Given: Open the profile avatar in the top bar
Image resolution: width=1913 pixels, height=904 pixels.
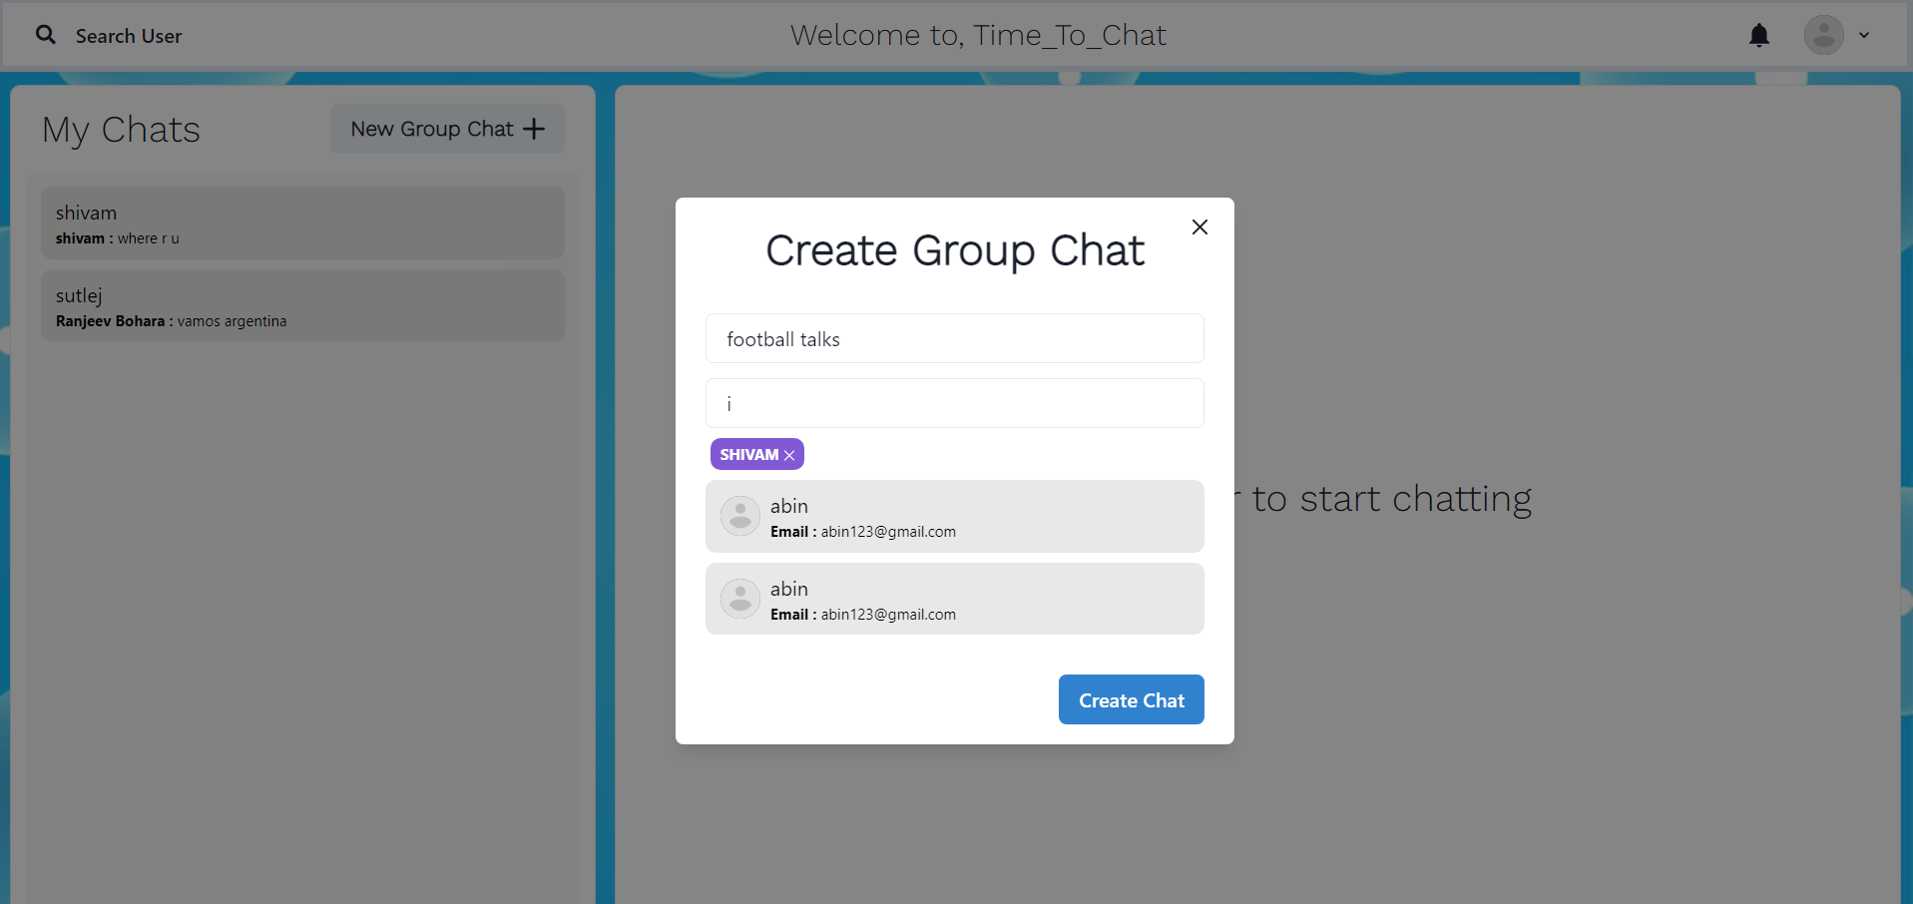Looking at the screenshot, I should click(1823, 35).
